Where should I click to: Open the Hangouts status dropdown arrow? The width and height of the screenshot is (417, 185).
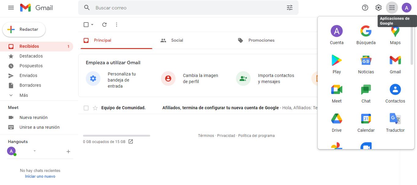[34, 151]
